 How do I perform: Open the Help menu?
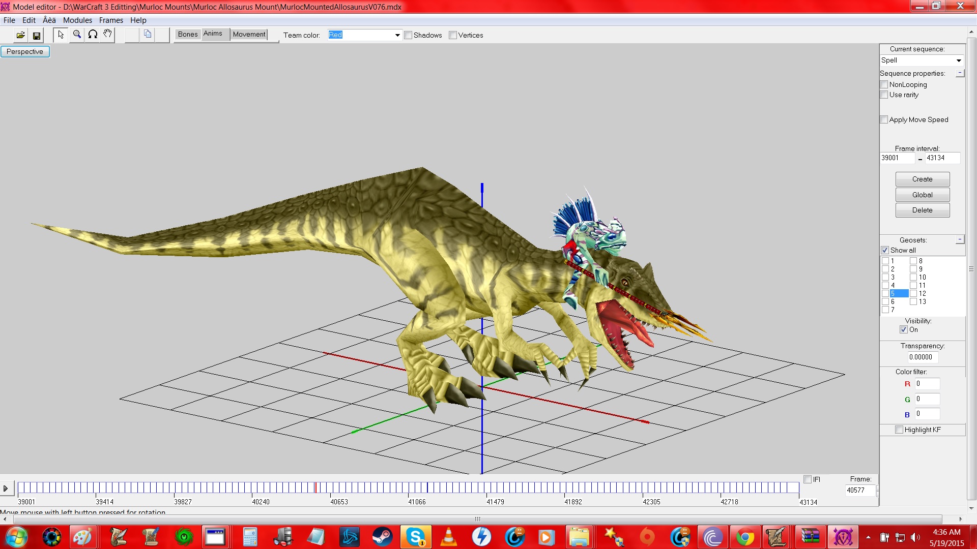pyautogui.click(x=138, y=20)
